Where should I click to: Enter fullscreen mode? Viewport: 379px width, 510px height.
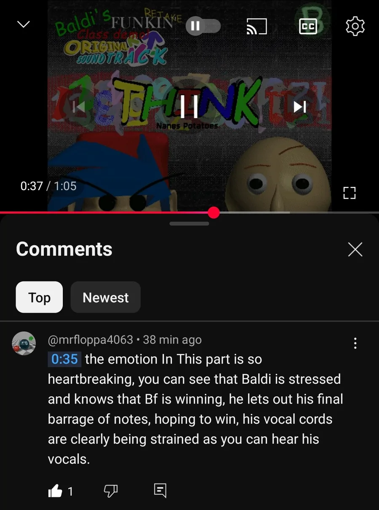(350, 193)
